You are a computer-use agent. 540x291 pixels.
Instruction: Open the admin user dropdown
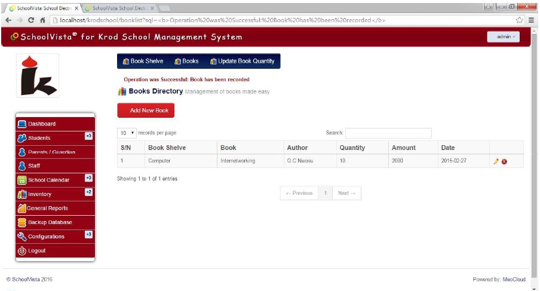point(503,37)
